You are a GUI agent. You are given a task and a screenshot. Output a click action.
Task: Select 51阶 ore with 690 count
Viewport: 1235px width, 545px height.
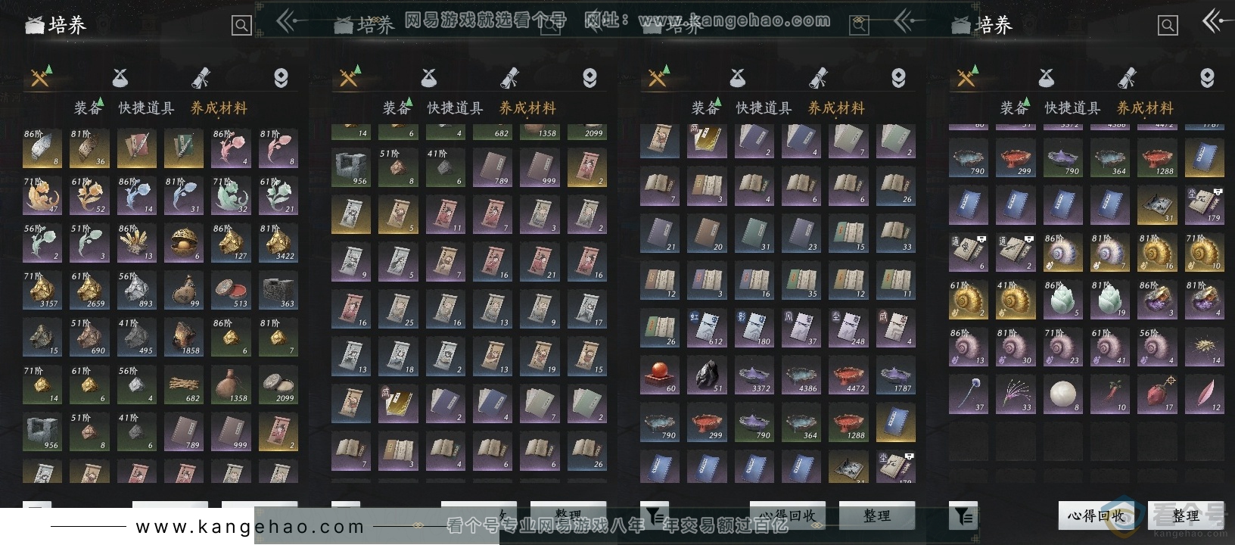89,337
